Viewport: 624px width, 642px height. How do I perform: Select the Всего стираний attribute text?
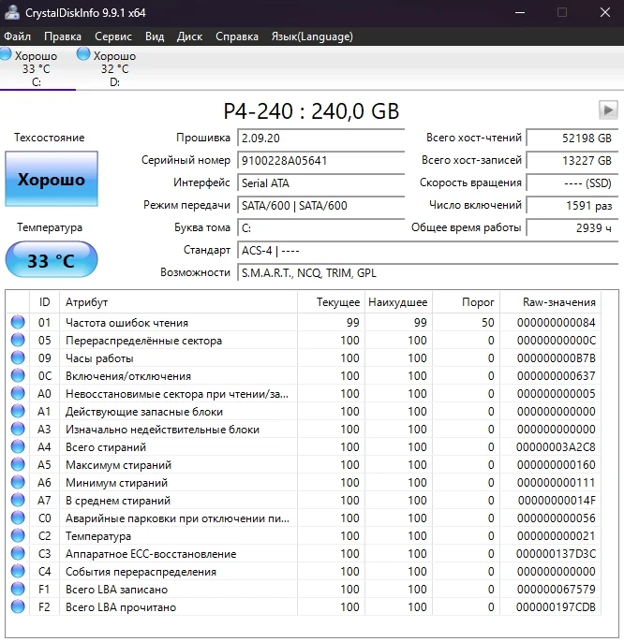[x=106, y=447]
